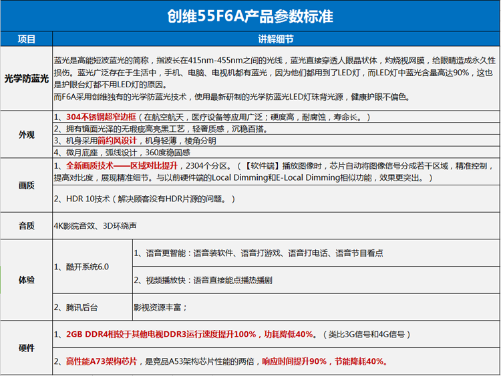The height and width of the screenshot is (376, 501).
Task: Click the 外观 row label
Action: coord(27,135)
